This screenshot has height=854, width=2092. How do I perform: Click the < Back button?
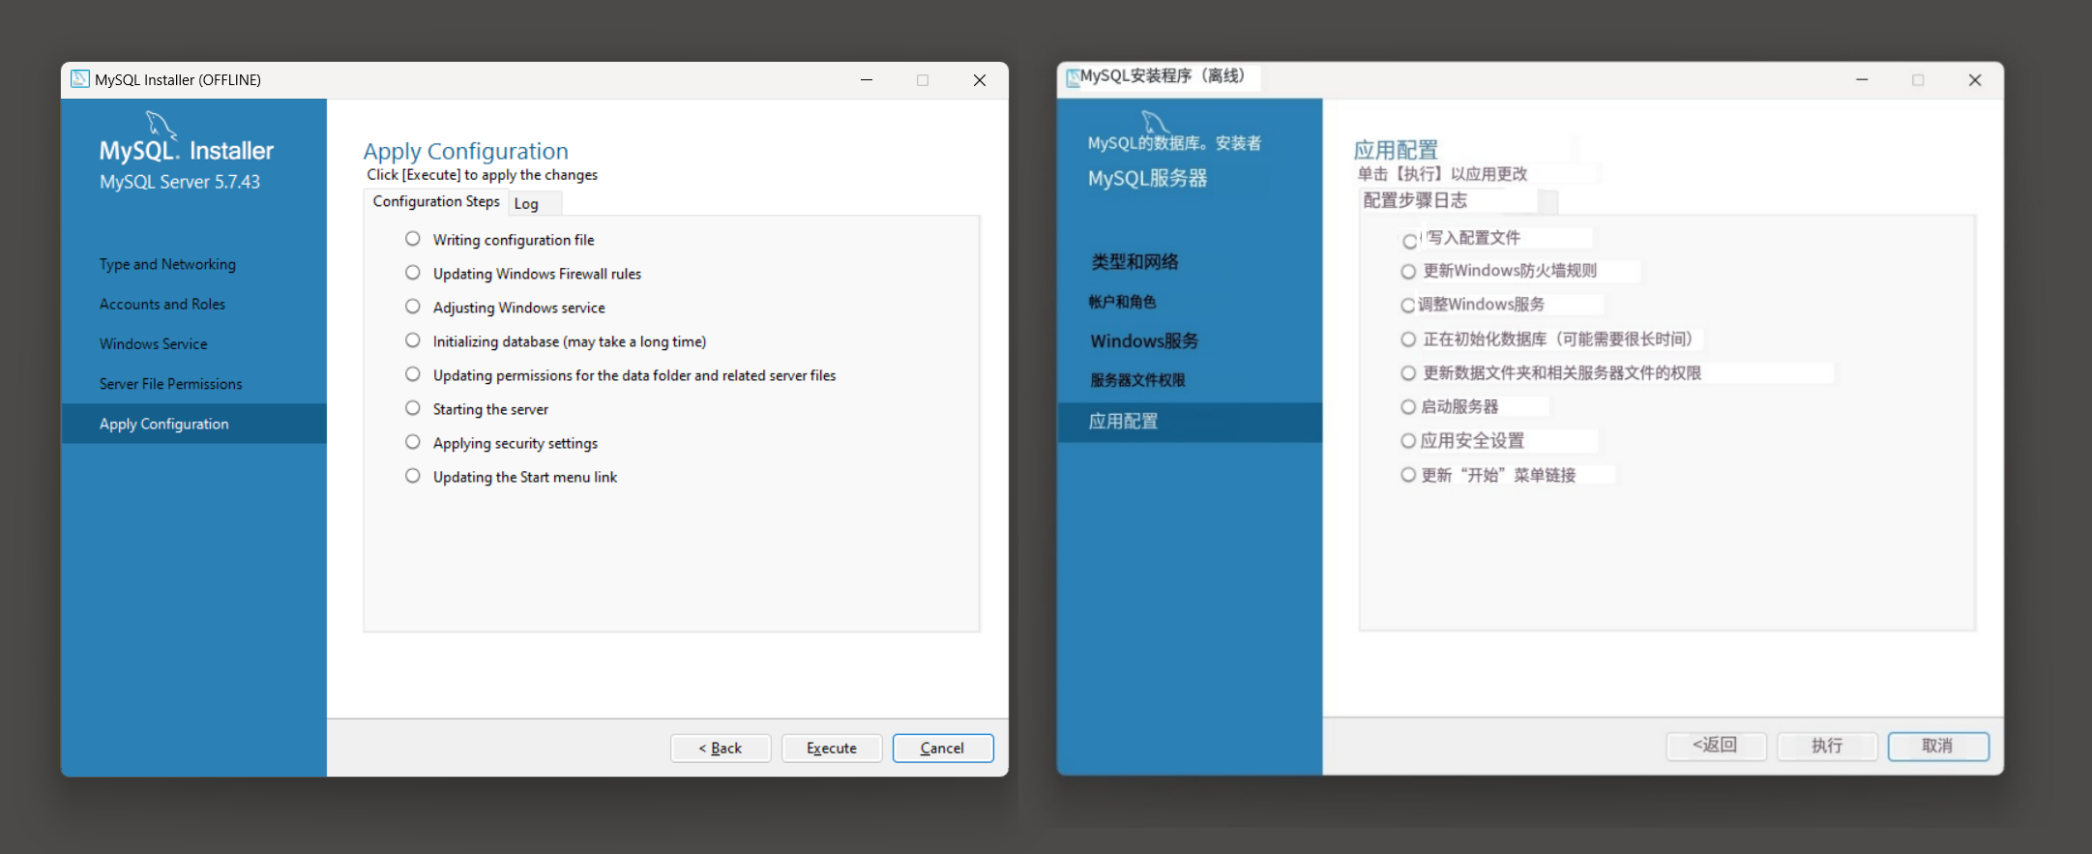click(721, 748)
